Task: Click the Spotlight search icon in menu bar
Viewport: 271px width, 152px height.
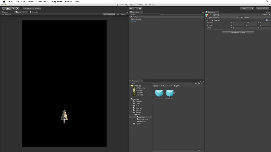Action: click(267, 2)
